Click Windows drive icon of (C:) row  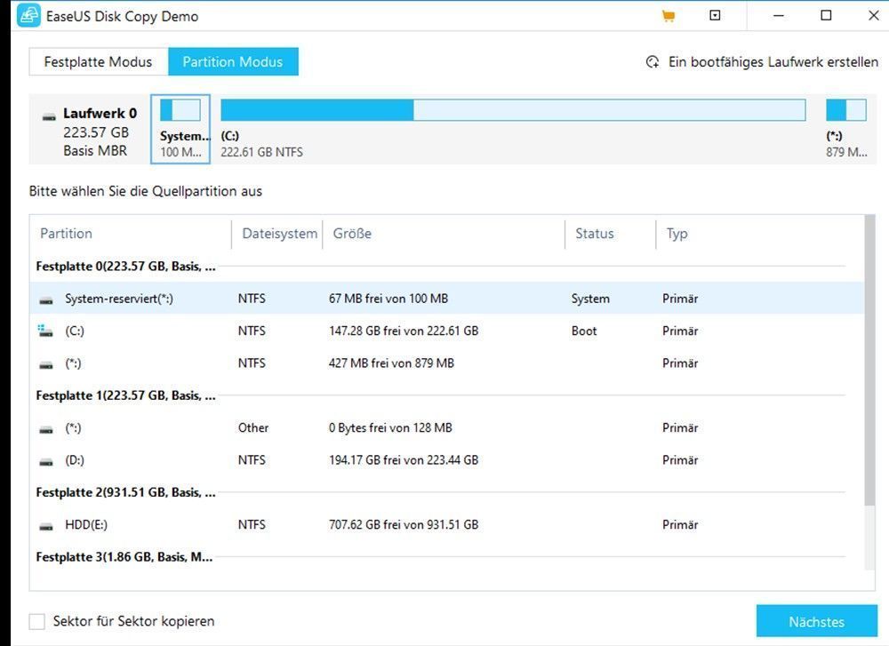pyautogui.click(x=44, y=331)
